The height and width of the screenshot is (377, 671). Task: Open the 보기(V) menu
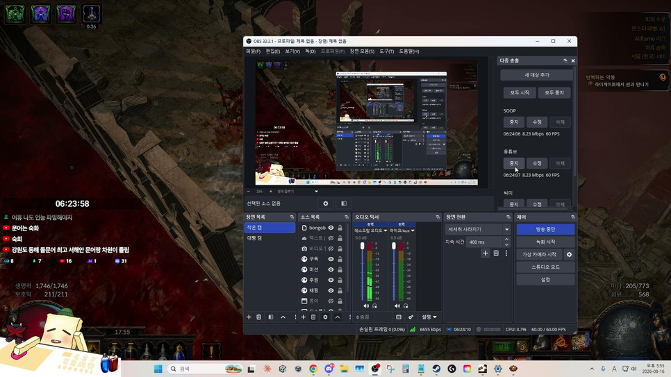(x=292, y=51)
